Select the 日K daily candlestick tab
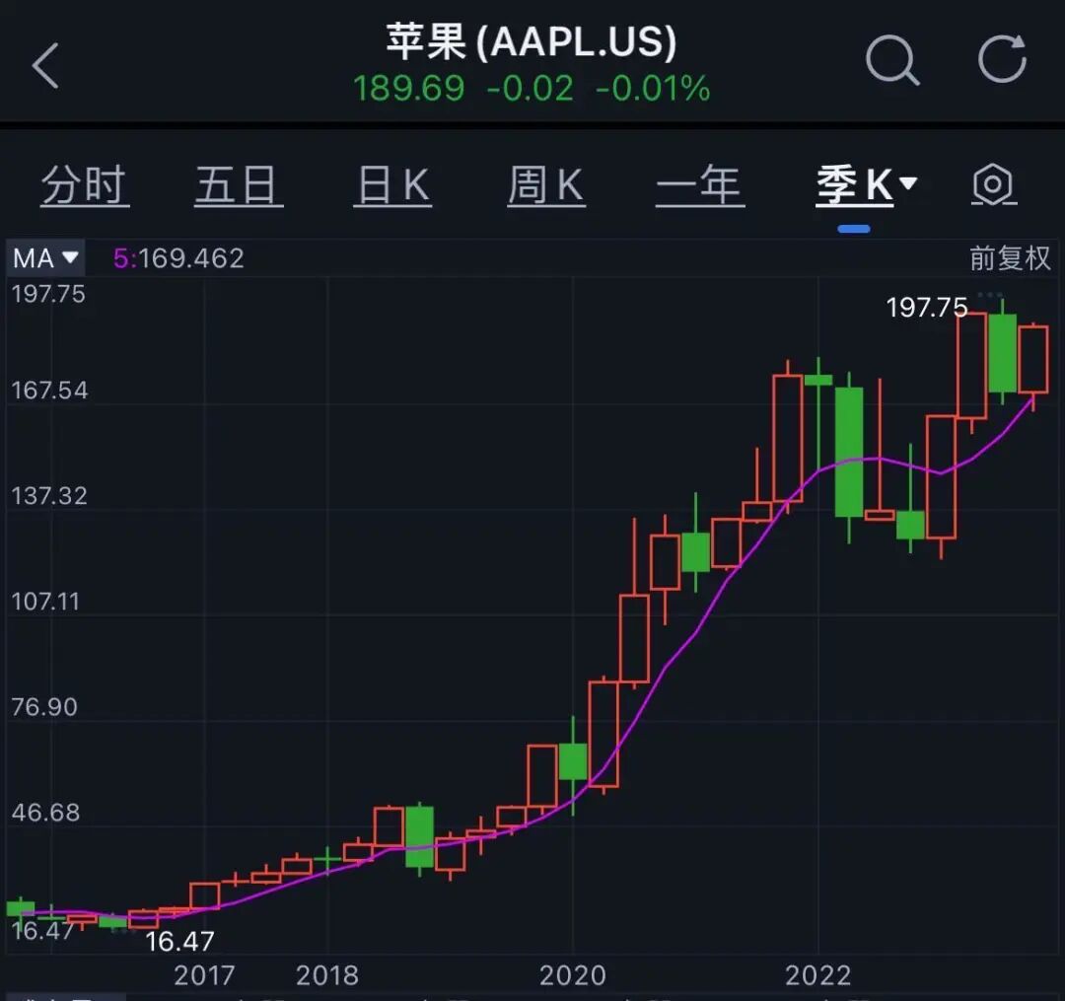 pyautogui.click(x=392, y=184)
